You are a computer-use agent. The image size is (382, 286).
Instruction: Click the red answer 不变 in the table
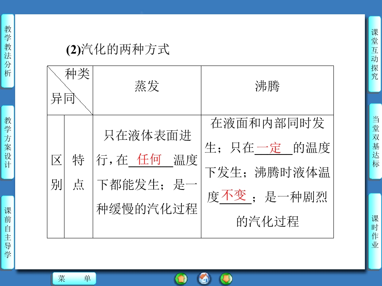coord(234,195)
